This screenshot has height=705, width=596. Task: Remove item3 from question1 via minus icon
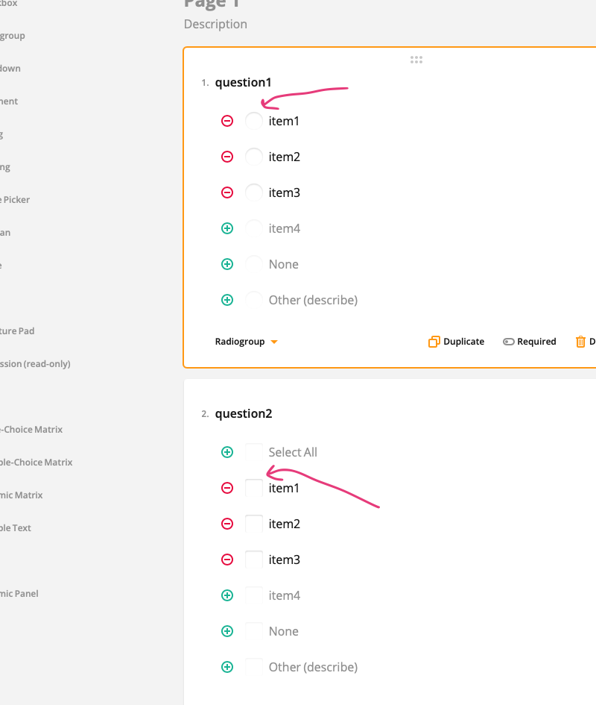[227, 192]
